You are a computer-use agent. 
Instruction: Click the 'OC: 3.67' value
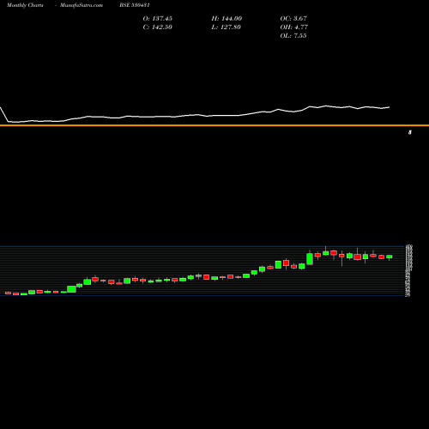click(293, 19)
